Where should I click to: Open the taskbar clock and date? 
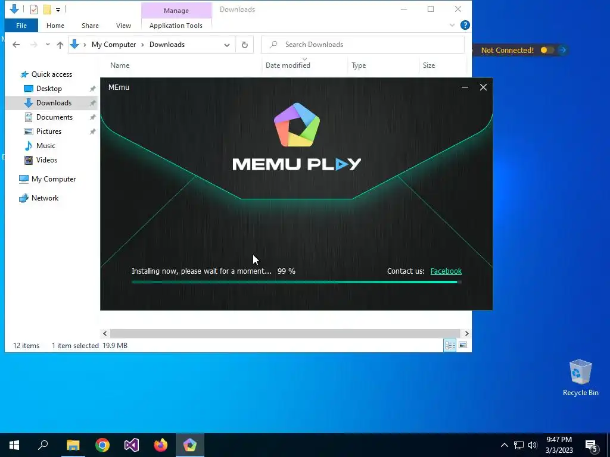pyautogui.click(x=559, y=445)
